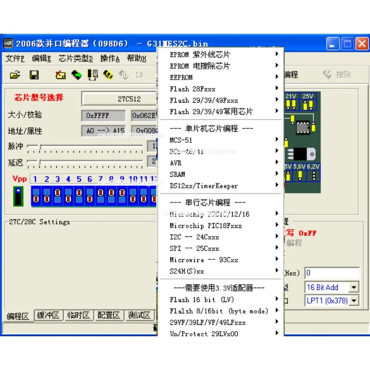Click the Hex value input field
The height and width of the screenshot is (370, 370).
[x=332, y=273]
